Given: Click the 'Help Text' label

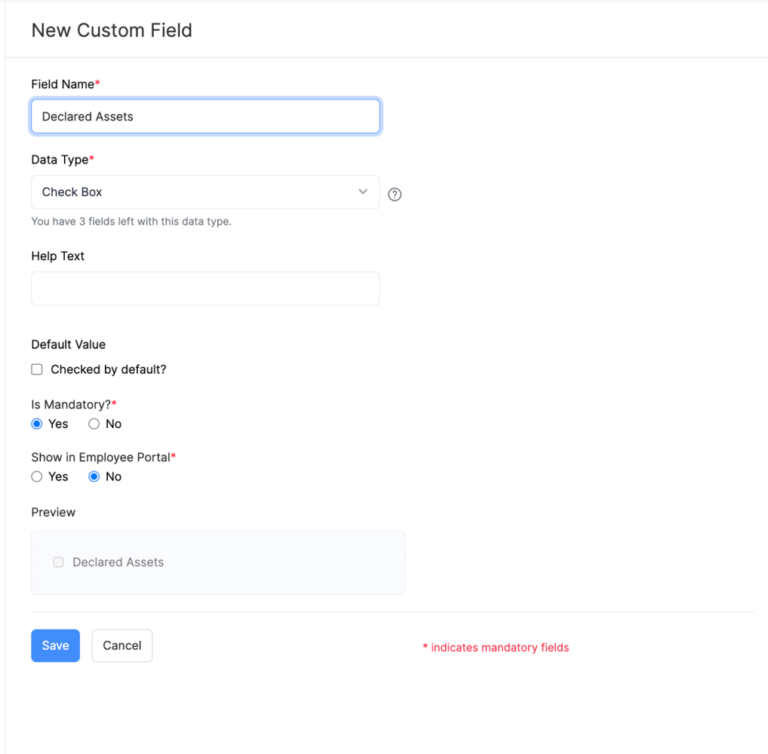Looking at the screenshot, I should tap(58, 256).
